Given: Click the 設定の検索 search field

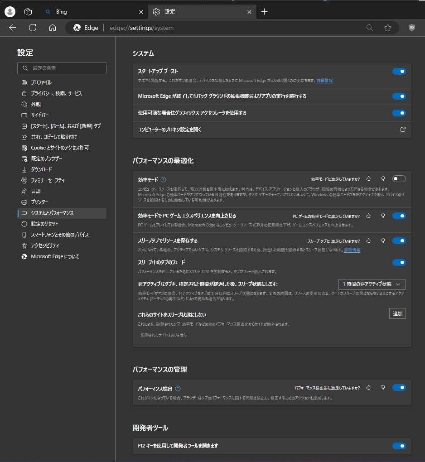Looking at the screenshot, I should click(62, 68).
